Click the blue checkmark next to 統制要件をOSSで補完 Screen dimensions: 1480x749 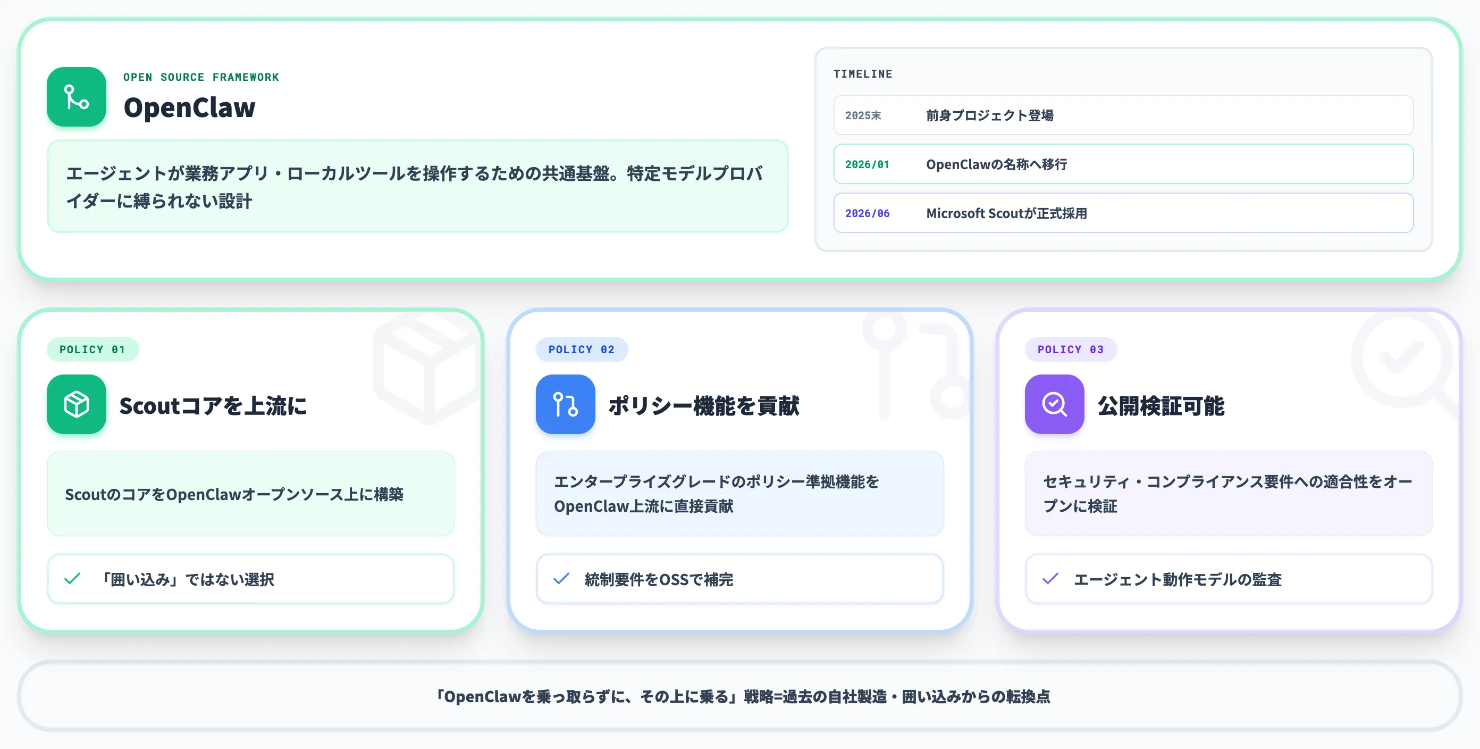click(561, 578)
